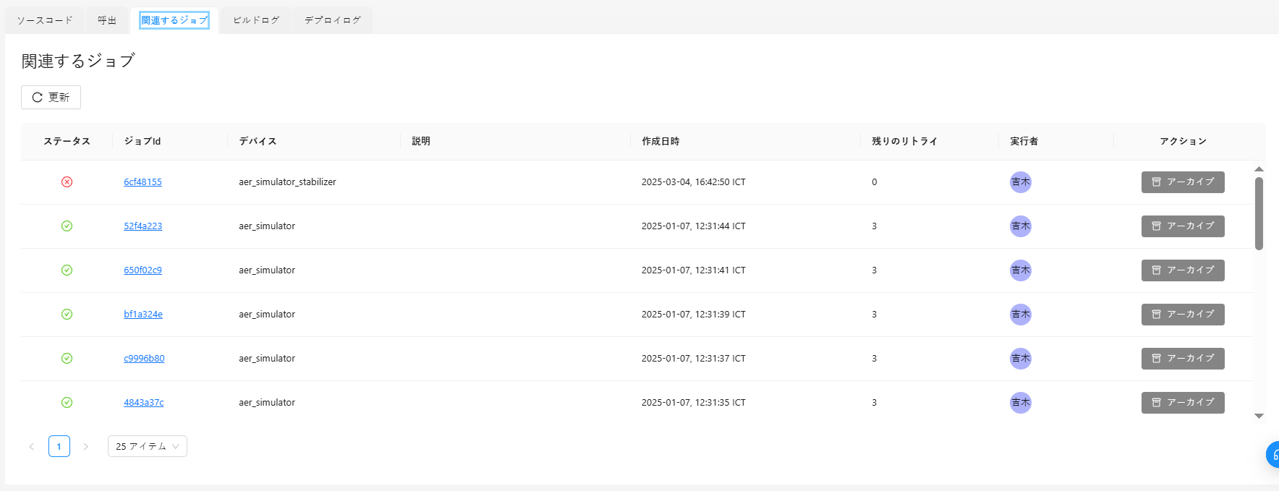The width and height of the screenshot is (1279, 491).
Task: Go to previous page with left chevron
Action: (31, 446)
